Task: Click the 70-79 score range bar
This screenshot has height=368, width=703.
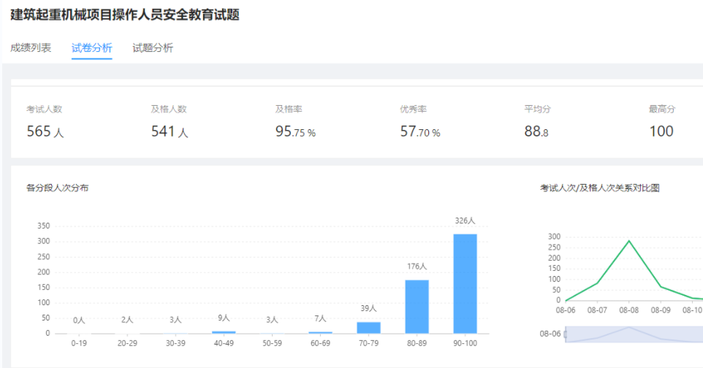Action: (368, 328)
